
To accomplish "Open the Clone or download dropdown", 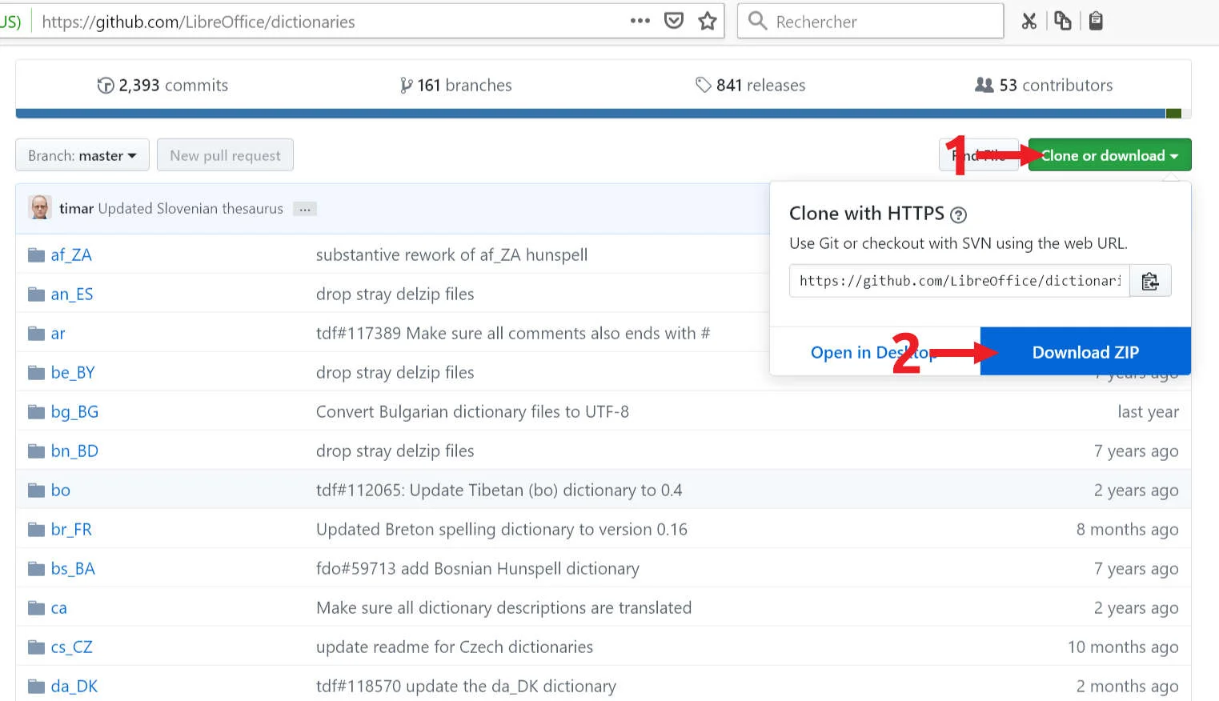I will 1109,155.
